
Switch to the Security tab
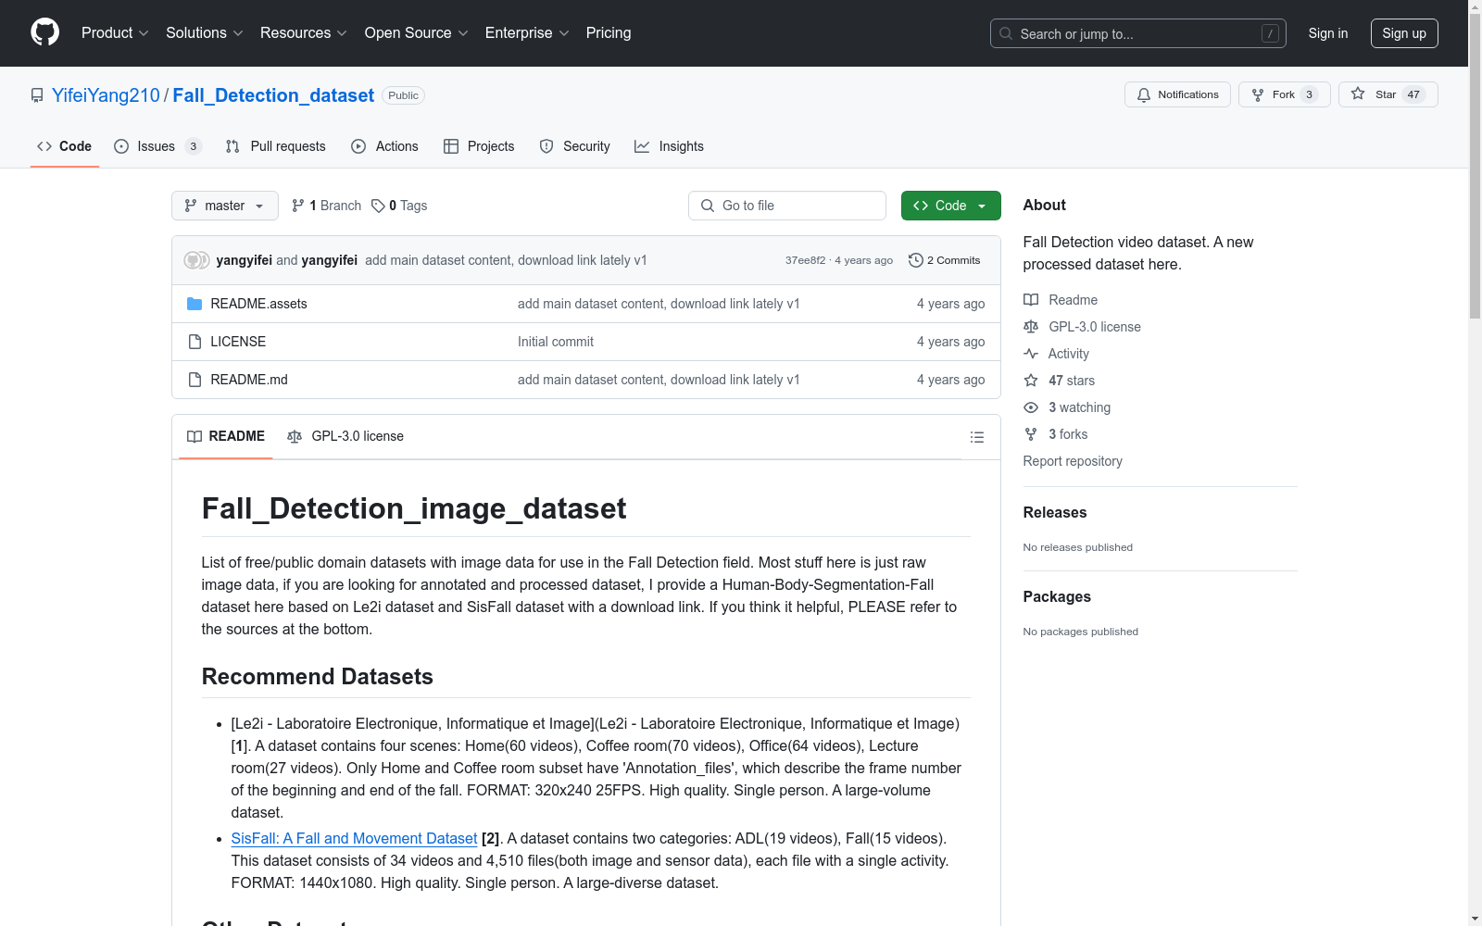click(575, 146)
